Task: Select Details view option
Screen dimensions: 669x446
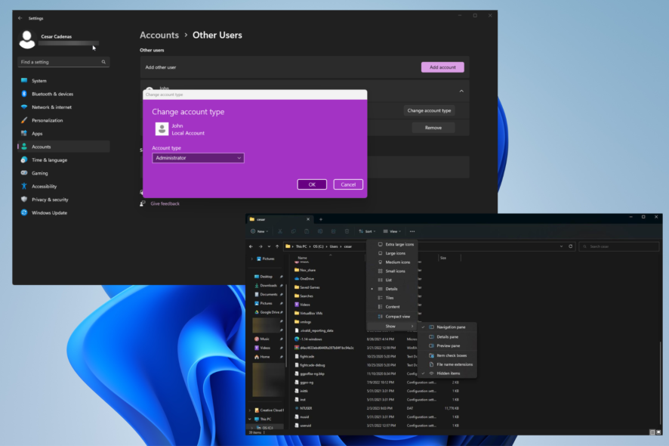Action: click(392, 290)
